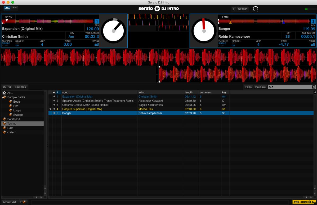The height and width of the screenshot is (205, 317).
Task: Open the SETUP screen
Action: [242, 9]
